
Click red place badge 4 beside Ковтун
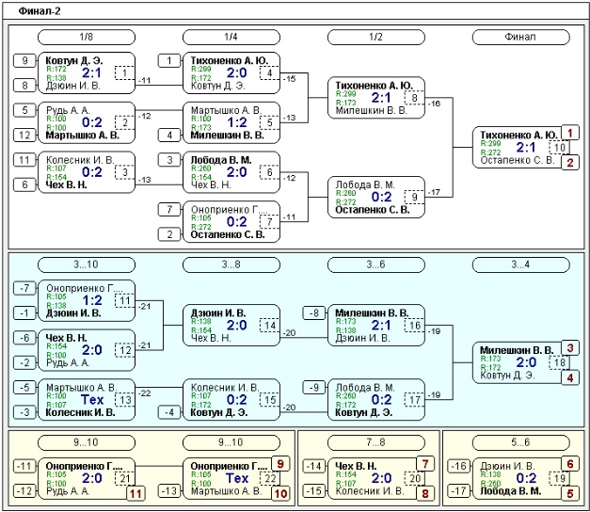pyautogui.click(x=569, y=377)
